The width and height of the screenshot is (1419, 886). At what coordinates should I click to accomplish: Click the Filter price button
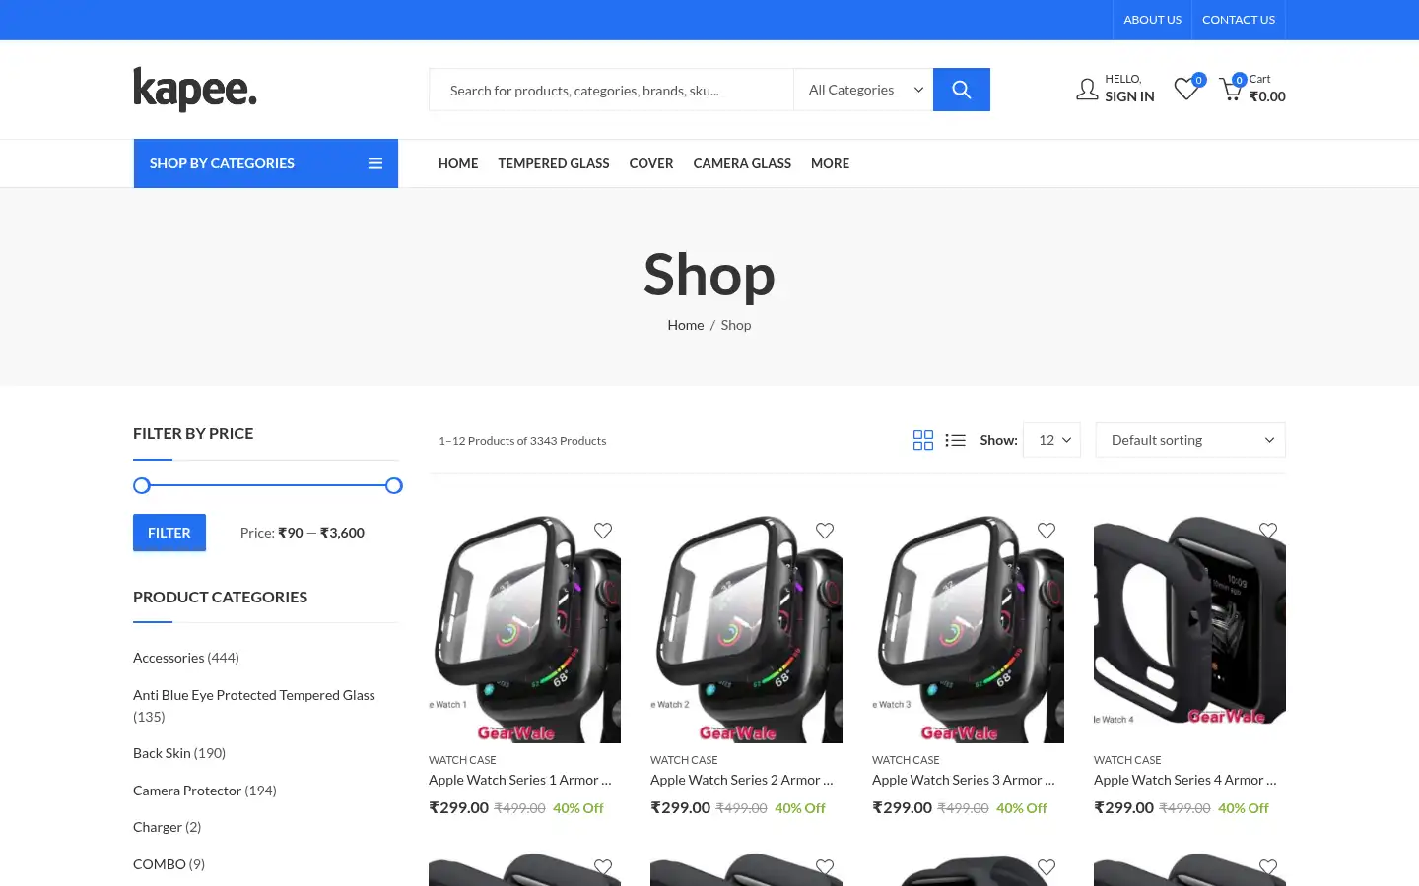pyautogui.click(x=169, y=533)
